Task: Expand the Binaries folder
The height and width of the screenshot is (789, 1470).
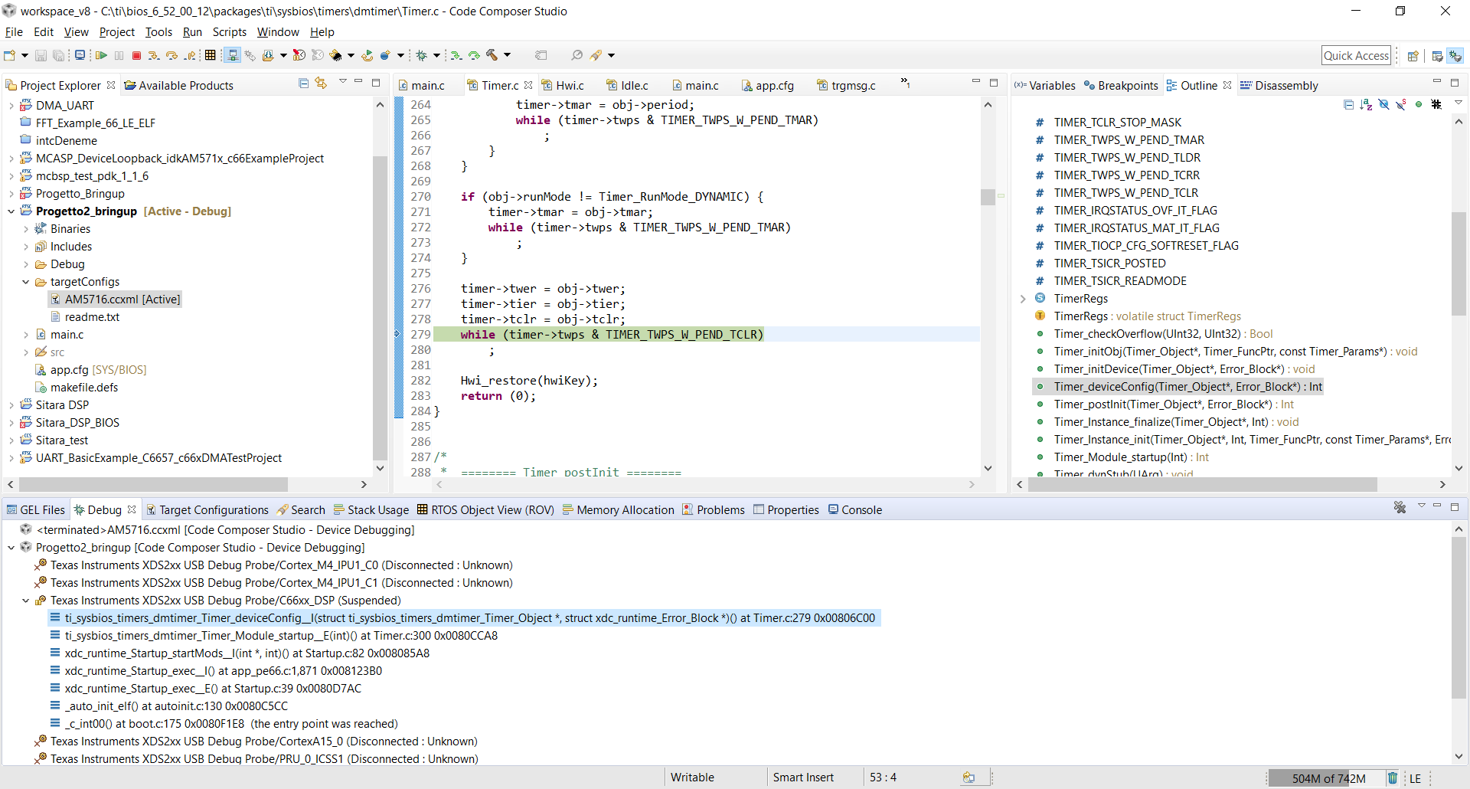Action: click(26, 229)
